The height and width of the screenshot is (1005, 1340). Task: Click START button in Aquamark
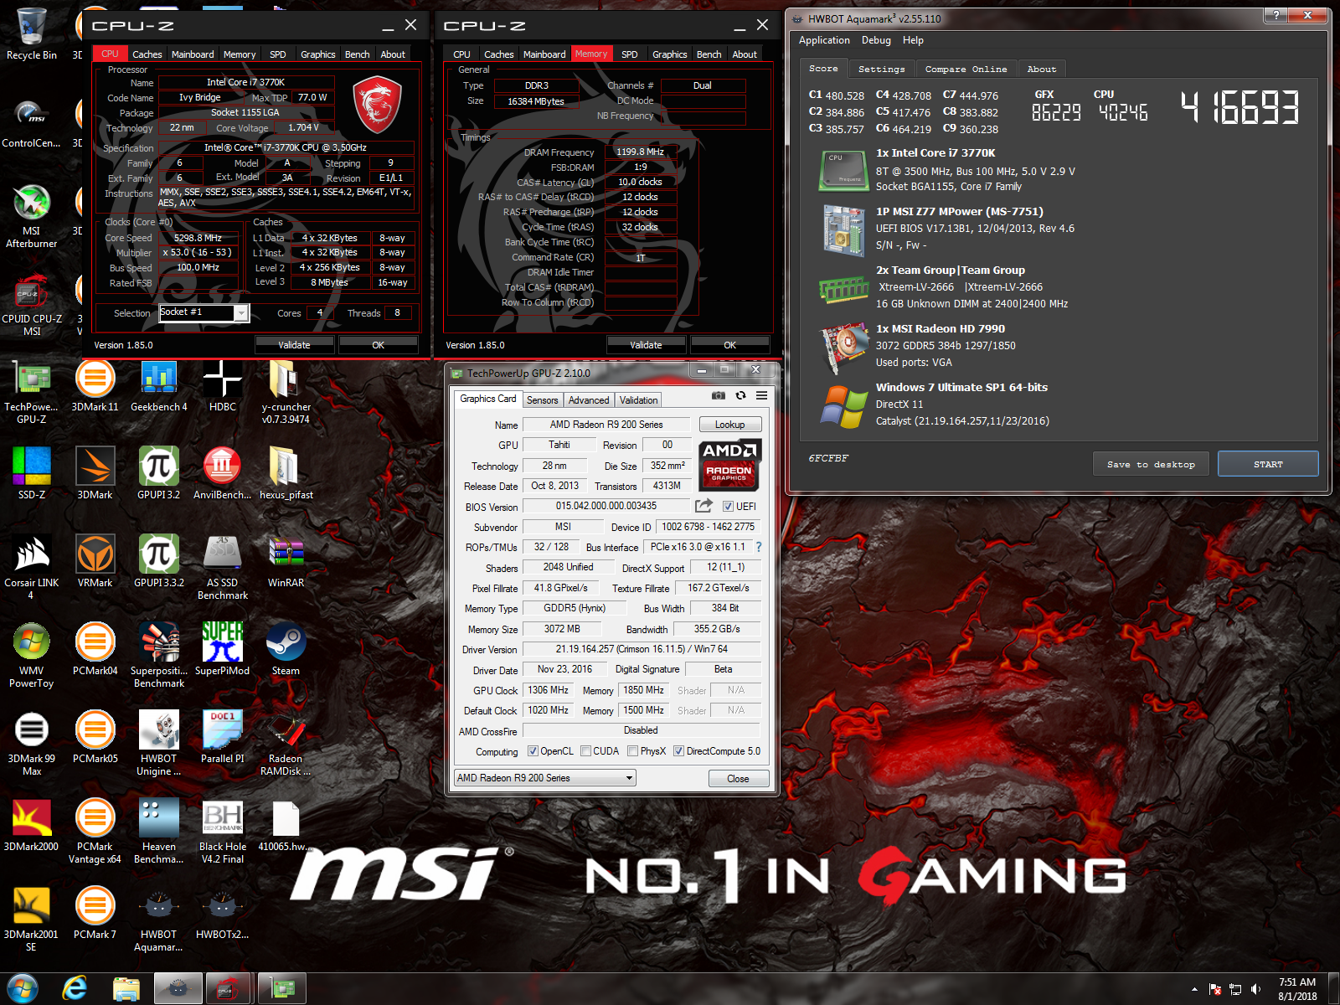click(1268, 464)
